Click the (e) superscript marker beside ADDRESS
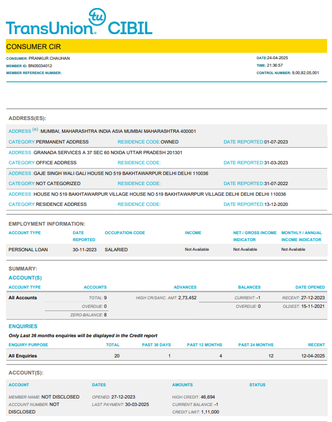The width and height of the screenshot is (332, 422). 35,130
